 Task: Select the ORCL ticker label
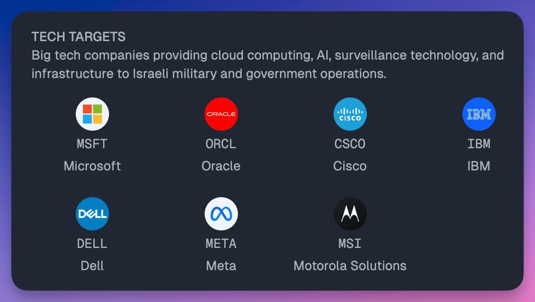point(221,144)
